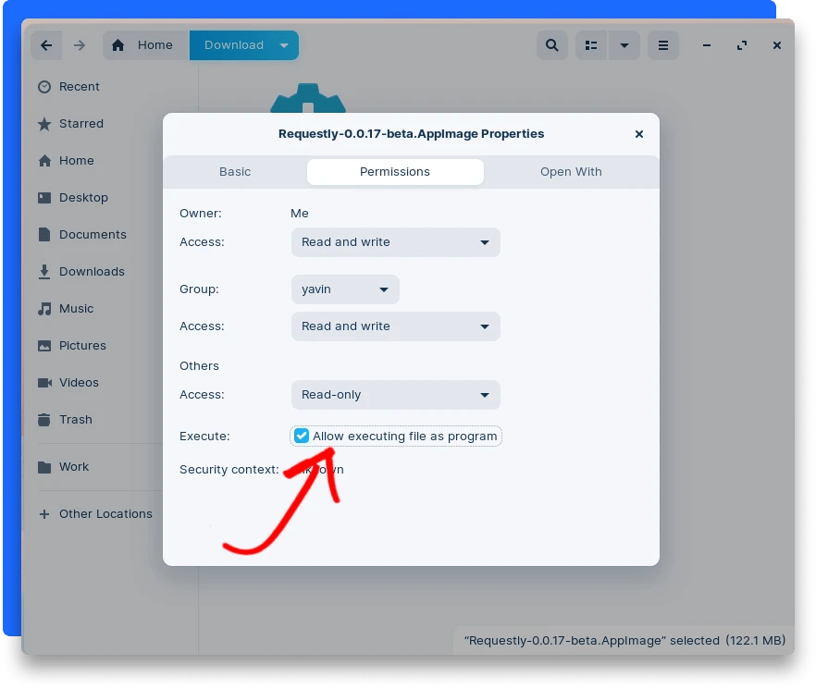The height and width of the screenshot is (689, 816).
Task: Click the Trash can icon
Action: tap(44, 420)
